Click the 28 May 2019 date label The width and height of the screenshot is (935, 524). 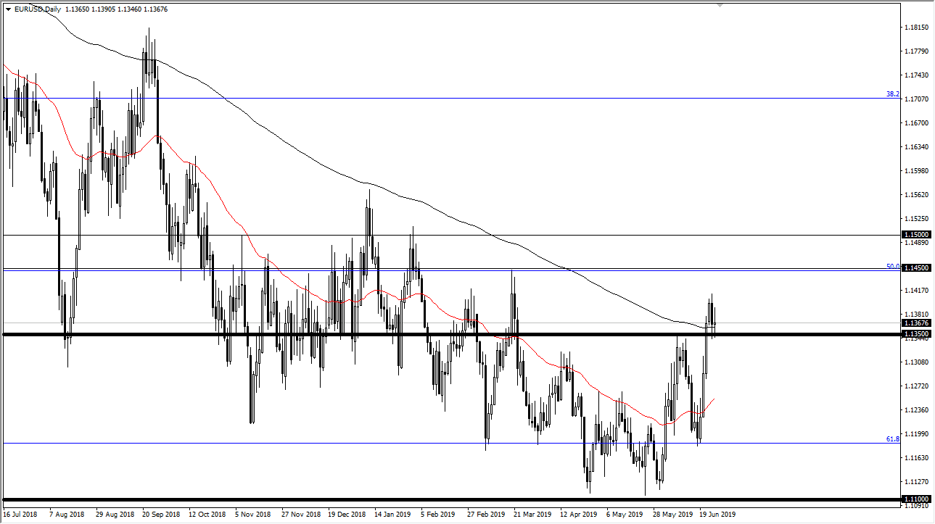point(672,514)
